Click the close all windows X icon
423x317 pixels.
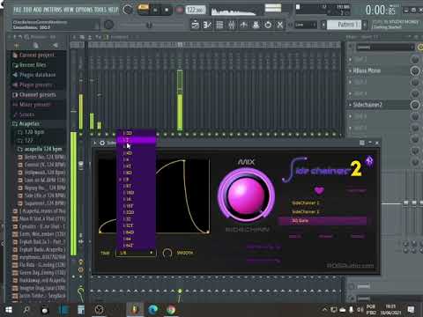tap(280, 26)
